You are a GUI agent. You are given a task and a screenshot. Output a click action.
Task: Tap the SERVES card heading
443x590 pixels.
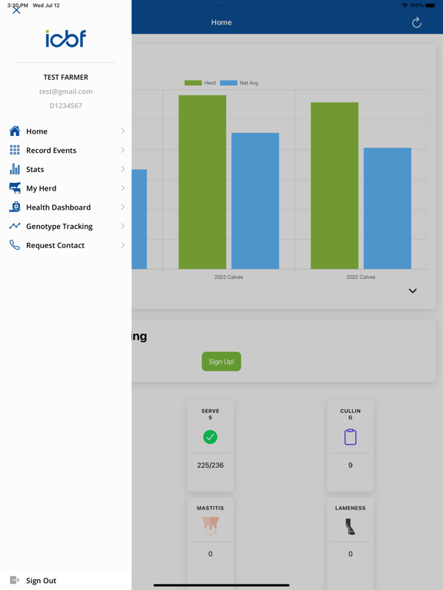[210, 414]
